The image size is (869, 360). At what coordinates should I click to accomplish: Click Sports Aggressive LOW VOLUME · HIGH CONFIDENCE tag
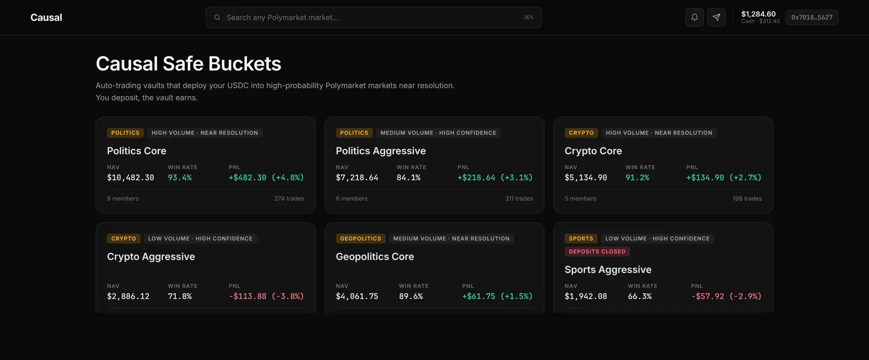coord(657,238)
